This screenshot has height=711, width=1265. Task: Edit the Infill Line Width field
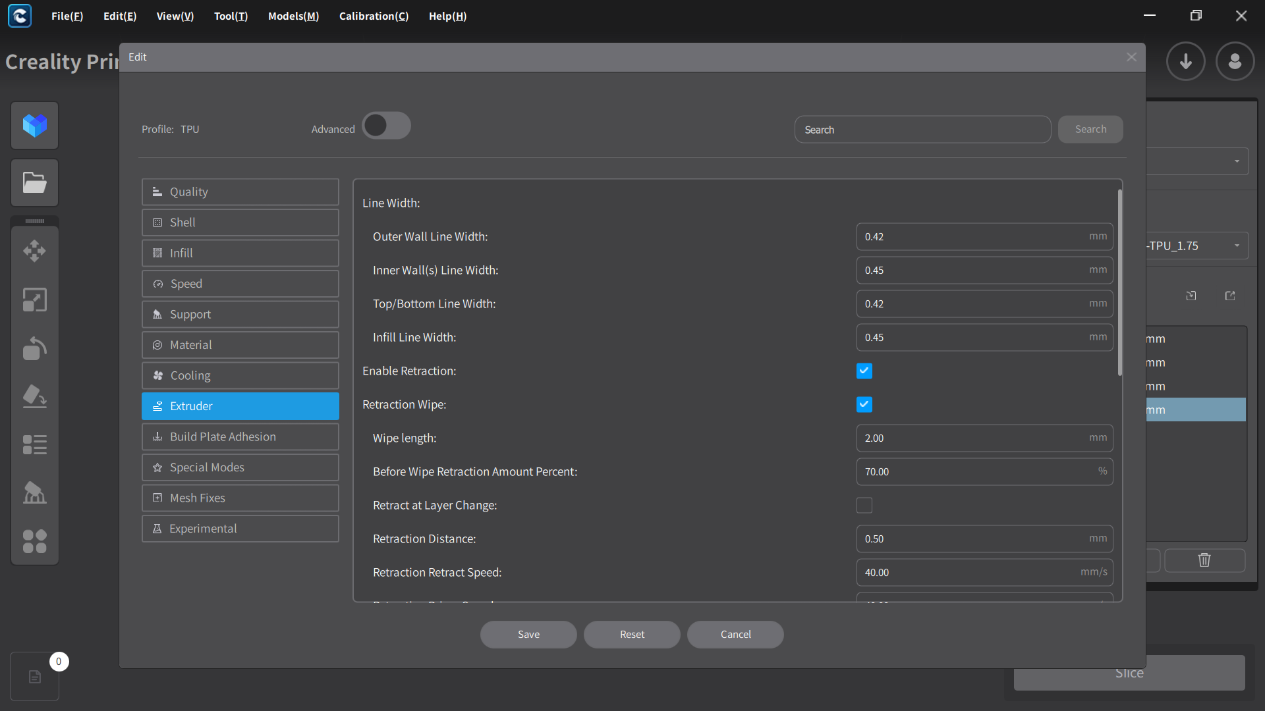click(984, 338)
